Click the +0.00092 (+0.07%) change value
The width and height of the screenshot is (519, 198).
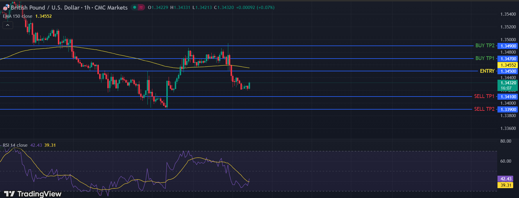[x=255, y=8]
